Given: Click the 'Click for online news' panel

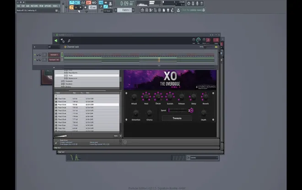Looking at the screenshot, I should tap(193, 10).
